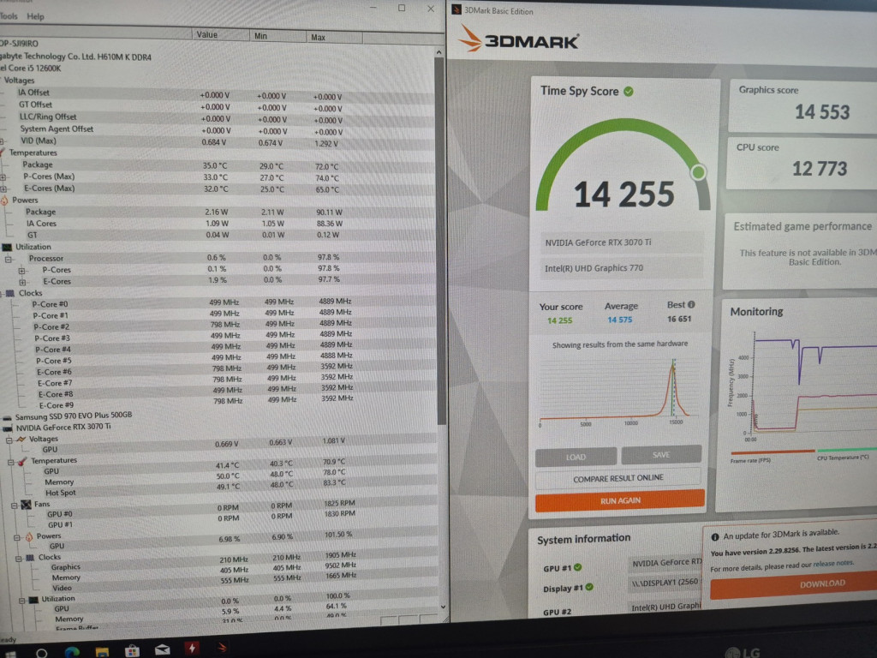The width and height of the screenshot is (877, 658).
Task: Click the NVIDIA GeForce RTX 3070 Ti card icon
Action: [8, 428]
